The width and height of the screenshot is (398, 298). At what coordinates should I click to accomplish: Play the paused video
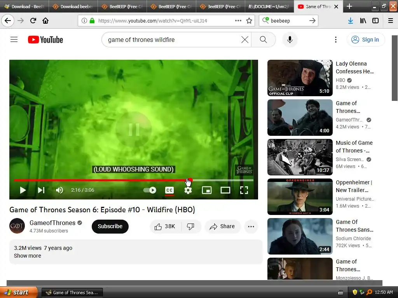point(23,190)
